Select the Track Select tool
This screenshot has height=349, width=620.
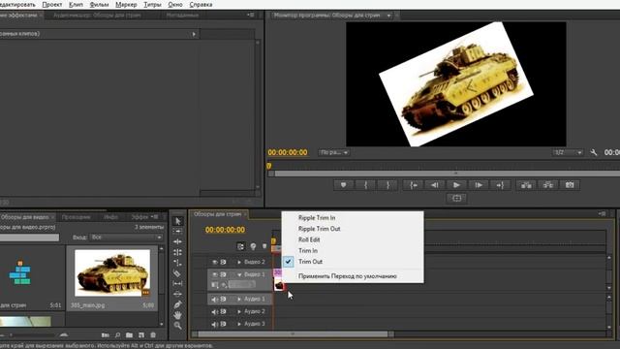[x=177, y=231]
